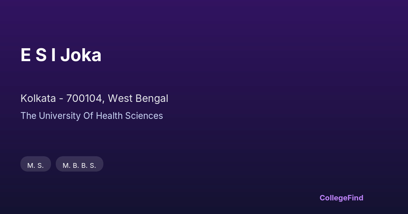Screen dimensions: 408x214
Task: Click the dash in the address line
Action: click(61, 99)
